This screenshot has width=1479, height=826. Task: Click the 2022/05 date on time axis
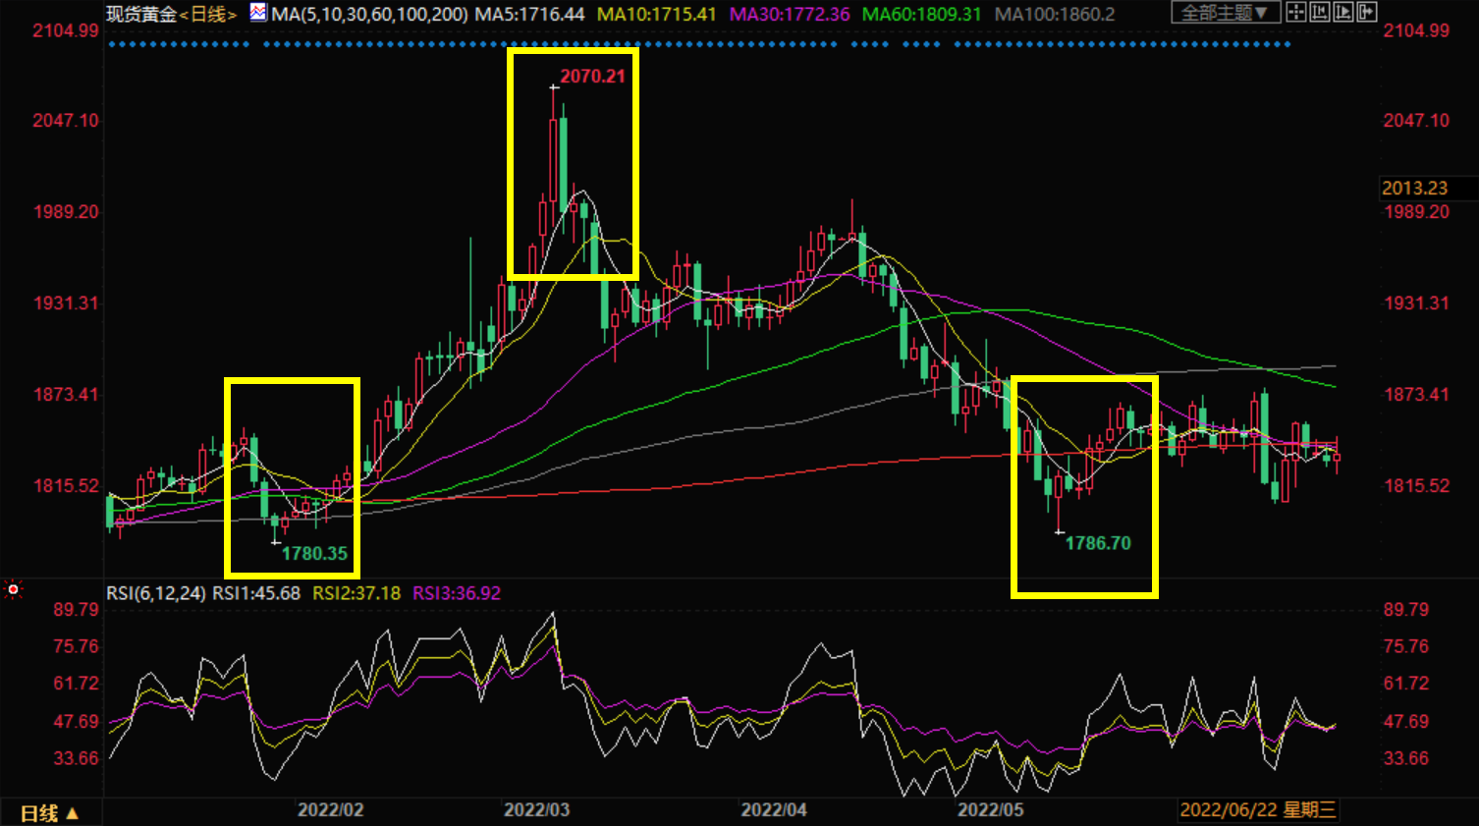[990, 810]
